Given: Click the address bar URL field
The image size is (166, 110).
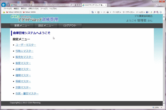Looking at the screenshot, I should [40, 5].
